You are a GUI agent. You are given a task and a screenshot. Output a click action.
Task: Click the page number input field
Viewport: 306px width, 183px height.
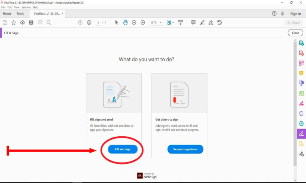coord(98,23)
